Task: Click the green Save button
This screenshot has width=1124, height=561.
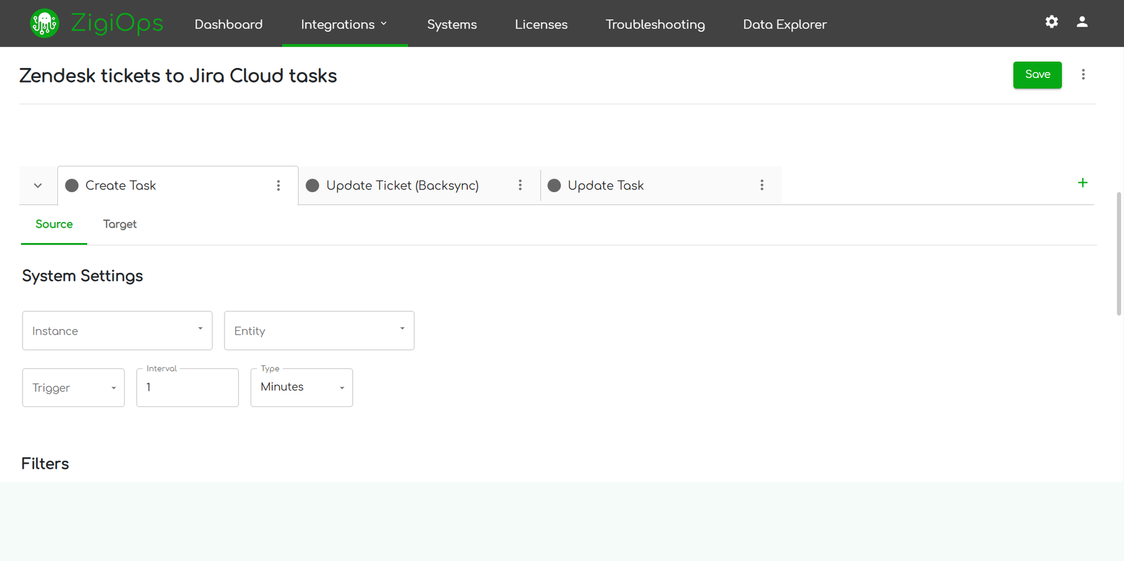Action: [1037, 75]
